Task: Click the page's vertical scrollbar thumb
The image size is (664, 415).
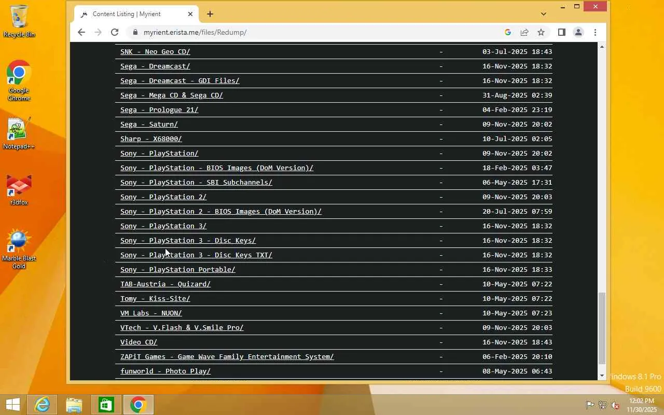Action: point(602,328)
